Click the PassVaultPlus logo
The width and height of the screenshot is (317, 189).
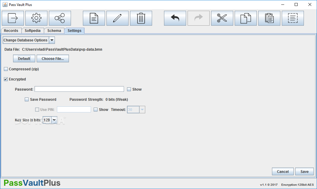point(32,183)
